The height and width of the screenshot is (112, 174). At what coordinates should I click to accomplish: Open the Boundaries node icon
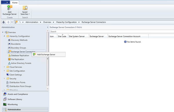coord(9,44)
